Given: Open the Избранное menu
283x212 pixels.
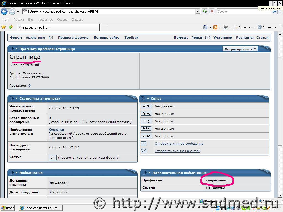Looking at the screenshot, I should tap(45, 20).
